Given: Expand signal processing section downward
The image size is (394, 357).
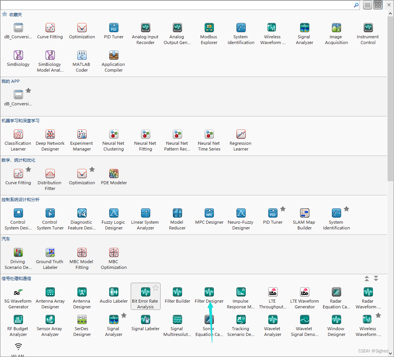Looking at the screenshot, I should (x=376, y=278).
